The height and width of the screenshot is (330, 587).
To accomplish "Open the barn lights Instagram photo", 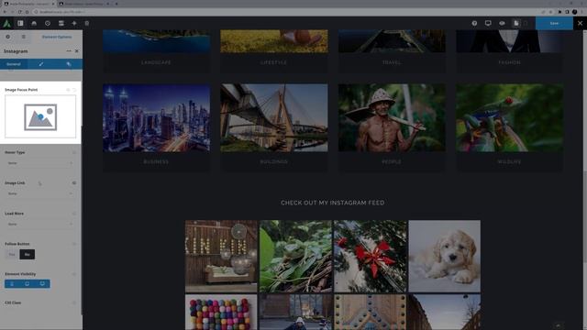I will click(x=221, y=256).
